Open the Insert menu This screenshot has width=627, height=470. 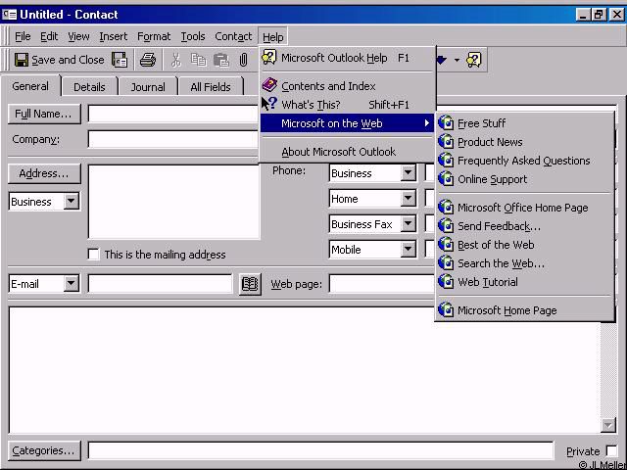(x=114, y=37)
